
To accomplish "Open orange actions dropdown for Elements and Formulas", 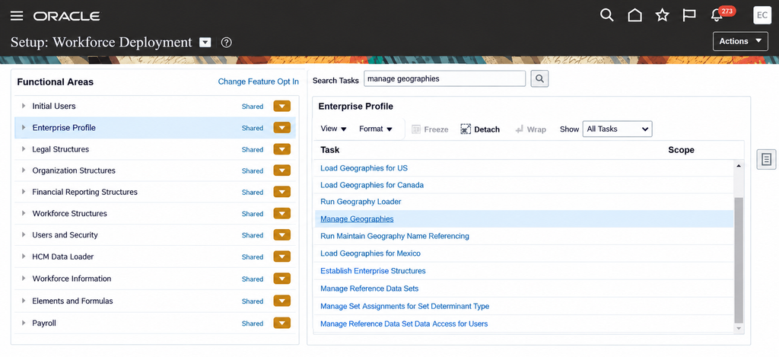I will tap(281, 301).
